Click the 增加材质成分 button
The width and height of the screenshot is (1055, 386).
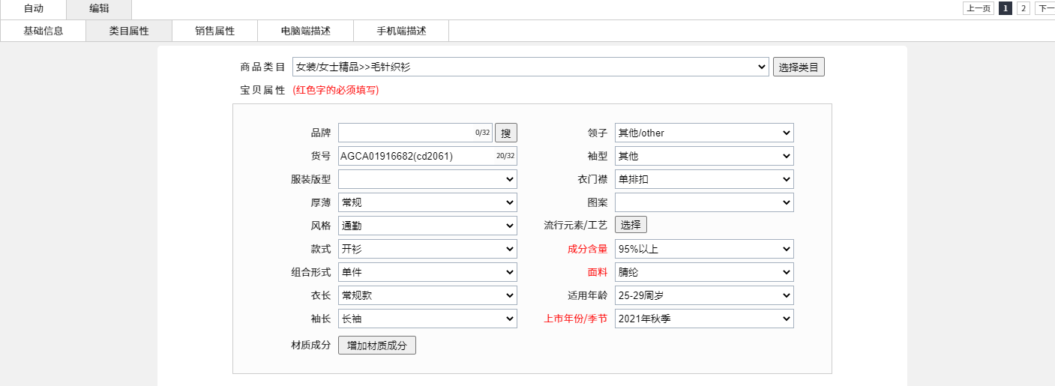click(376, 346)
